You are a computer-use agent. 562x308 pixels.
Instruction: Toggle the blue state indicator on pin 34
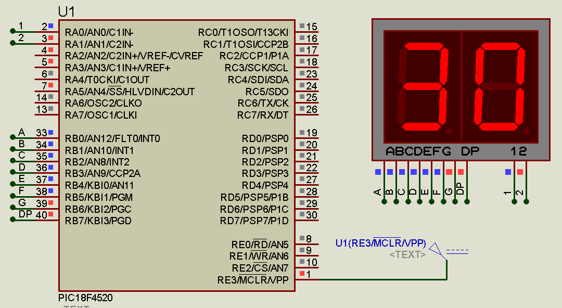click(x=50, y=145)
